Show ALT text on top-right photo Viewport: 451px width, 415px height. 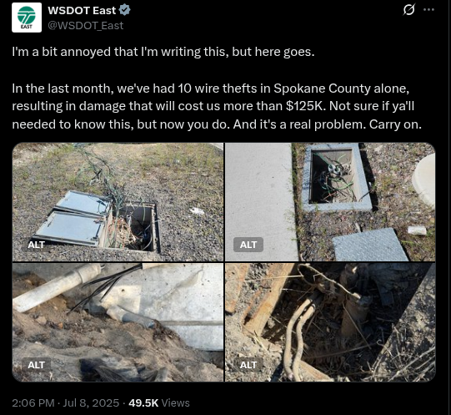point(248,245)
